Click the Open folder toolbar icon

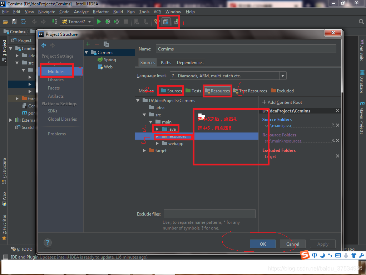point(5,22)
